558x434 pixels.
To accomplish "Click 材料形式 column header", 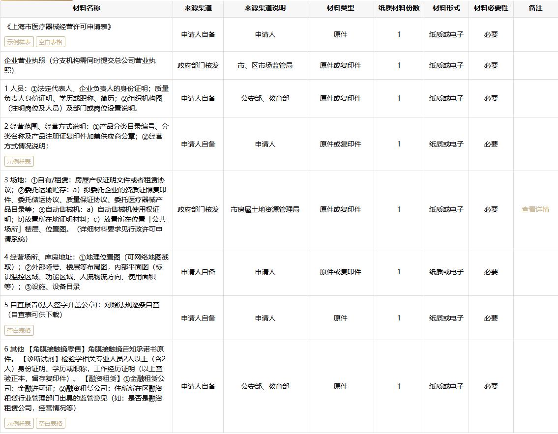I will [446, 8].
